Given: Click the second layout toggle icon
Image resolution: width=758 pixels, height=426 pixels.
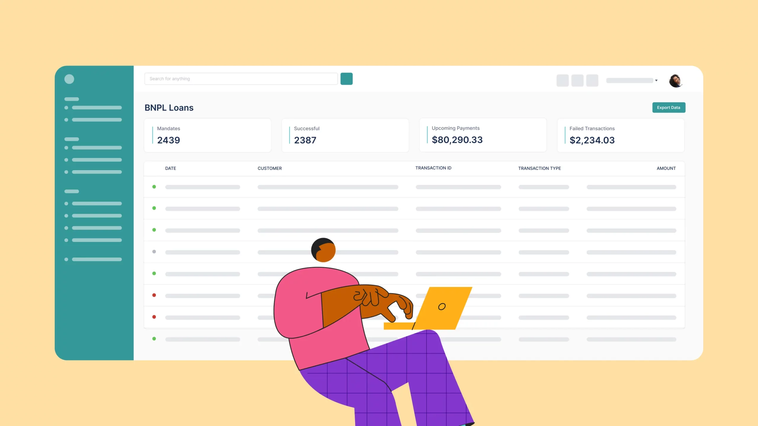Looking at the screenshot, I should pos(577,81).
